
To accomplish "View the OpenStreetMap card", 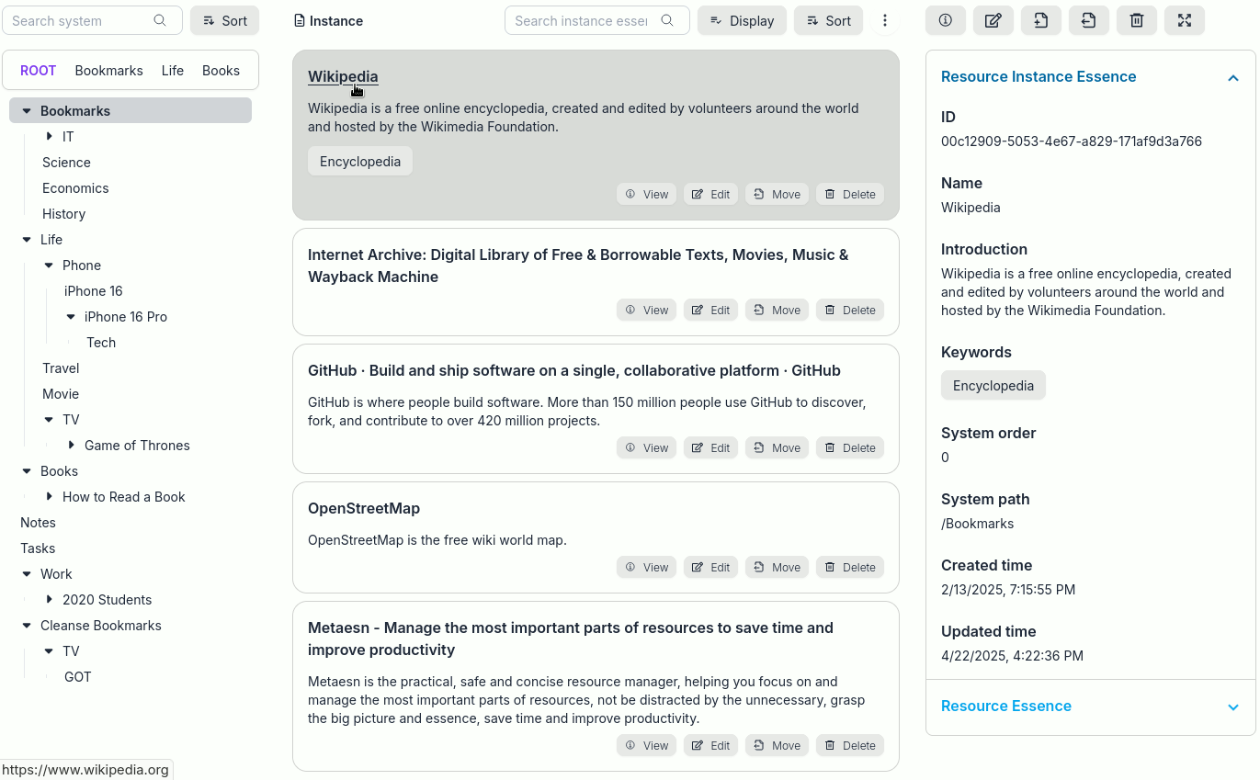I will pyautogui.click(x=646, y=567).
